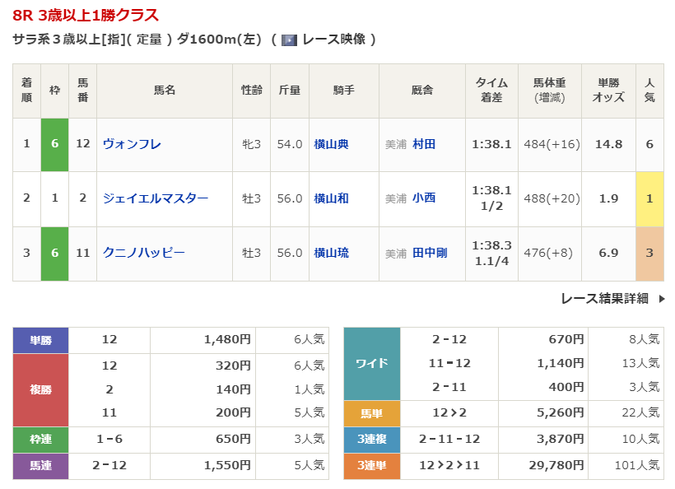Screen dimensions: 675x489
Task: Open jockey 横山和 profile
Action: pos(331,198)
